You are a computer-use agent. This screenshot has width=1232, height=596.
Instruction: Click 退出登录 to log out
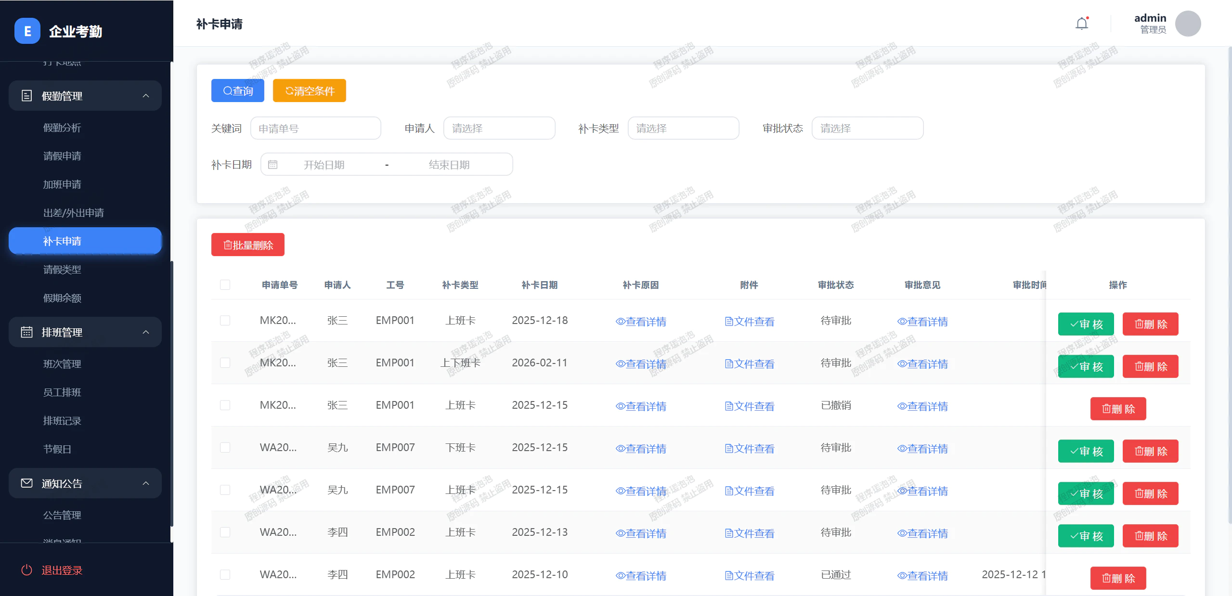pos(62,570)
